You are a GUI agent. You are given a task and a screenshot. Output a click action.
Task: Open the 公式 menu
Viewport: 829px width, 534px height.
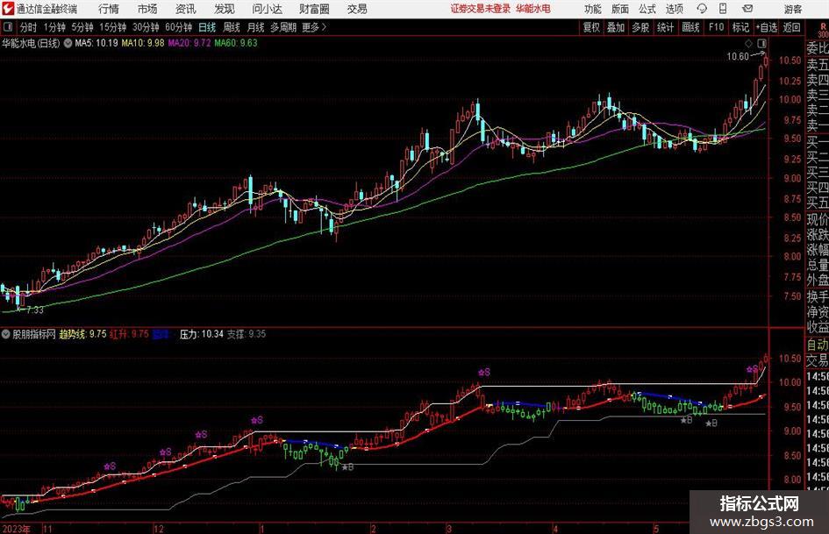[647, 9]
